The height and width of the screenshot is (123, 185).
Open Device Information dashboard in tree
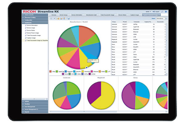click(x=32, y=25)
